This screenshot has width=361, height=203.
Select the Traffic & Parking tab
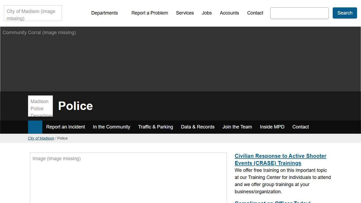[x=155, y=127]
